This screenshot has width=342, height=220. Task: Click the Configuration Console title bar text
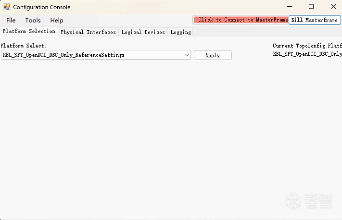coord(42,7)
